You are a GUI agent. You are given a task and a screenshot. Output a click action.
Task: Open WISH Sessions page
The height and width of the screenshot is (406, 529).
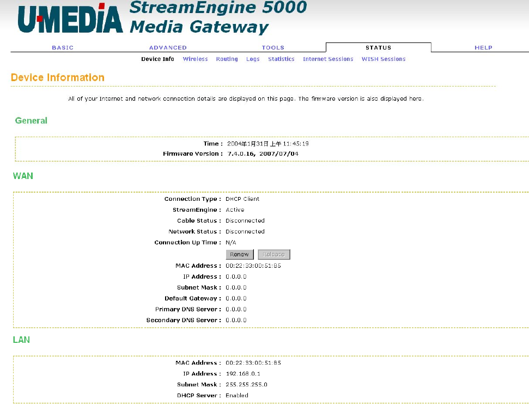pos(384,59)
